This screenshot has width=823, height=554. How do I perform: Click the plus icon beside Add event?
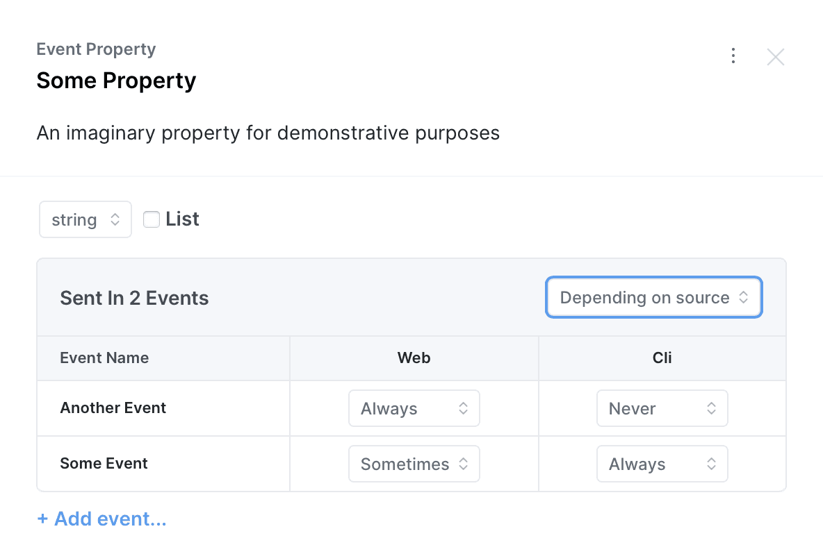click(42, 519)
